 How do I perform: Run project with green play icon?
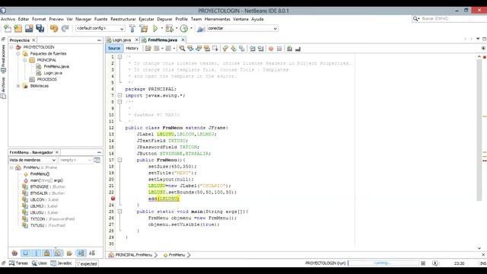coord(155,29)
